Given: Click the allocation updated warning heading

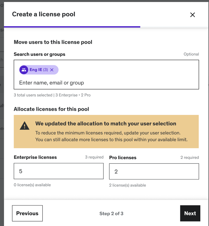Looking at the screenshot, I should click(x=106, y=124).
